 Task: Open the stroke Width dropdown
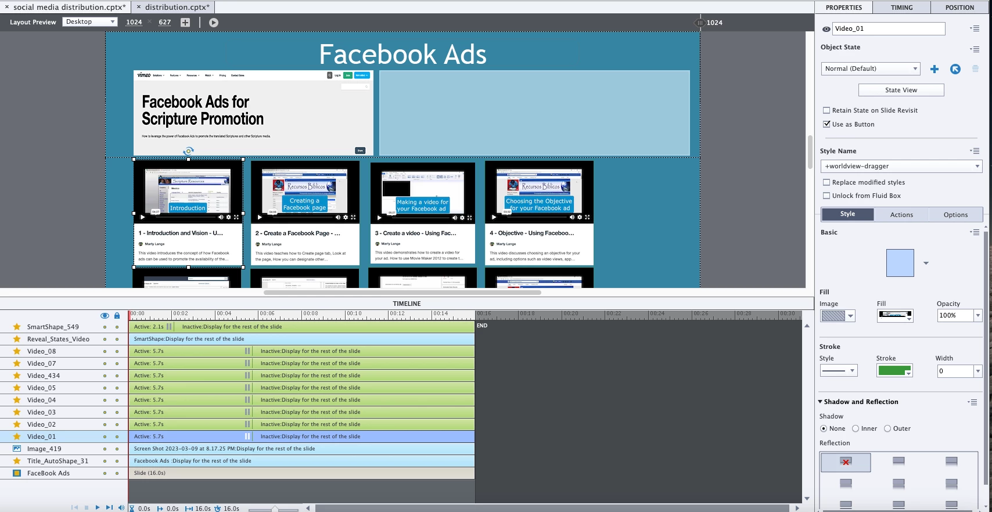coord(978,371)
